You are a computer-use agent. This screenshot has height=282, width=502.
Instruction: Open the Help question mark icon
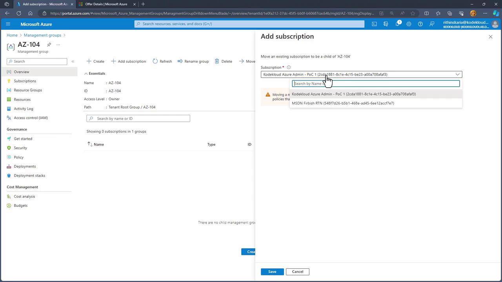[420, 24]
